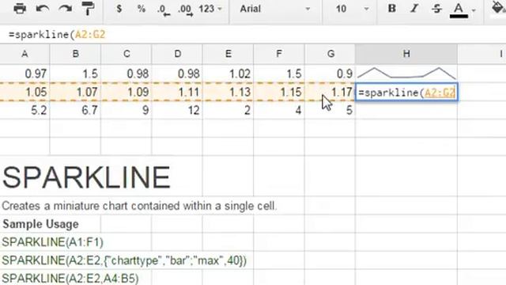The height and width of the screenshot is (285, 506).
Task: Select column G header
Action: click(330, 54)
